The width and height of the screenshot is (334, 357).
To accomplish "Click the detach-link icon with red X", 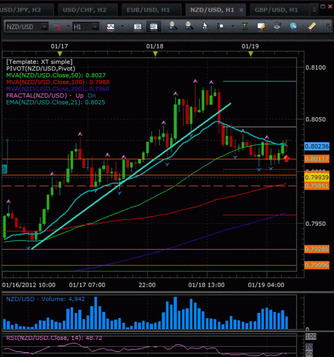I will (57, 27).
